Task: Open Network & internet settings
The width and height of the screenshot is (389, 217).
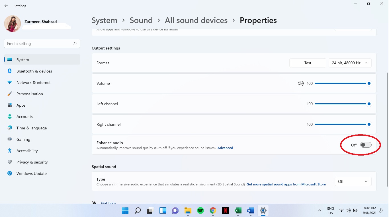Action: (33, 82)
